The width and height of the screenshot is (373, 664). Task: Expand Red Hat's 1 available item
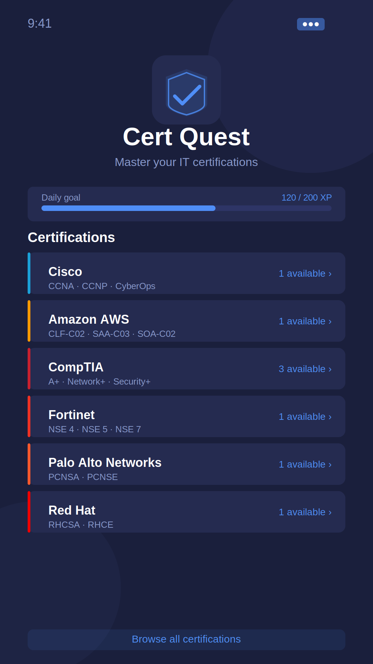305,512
